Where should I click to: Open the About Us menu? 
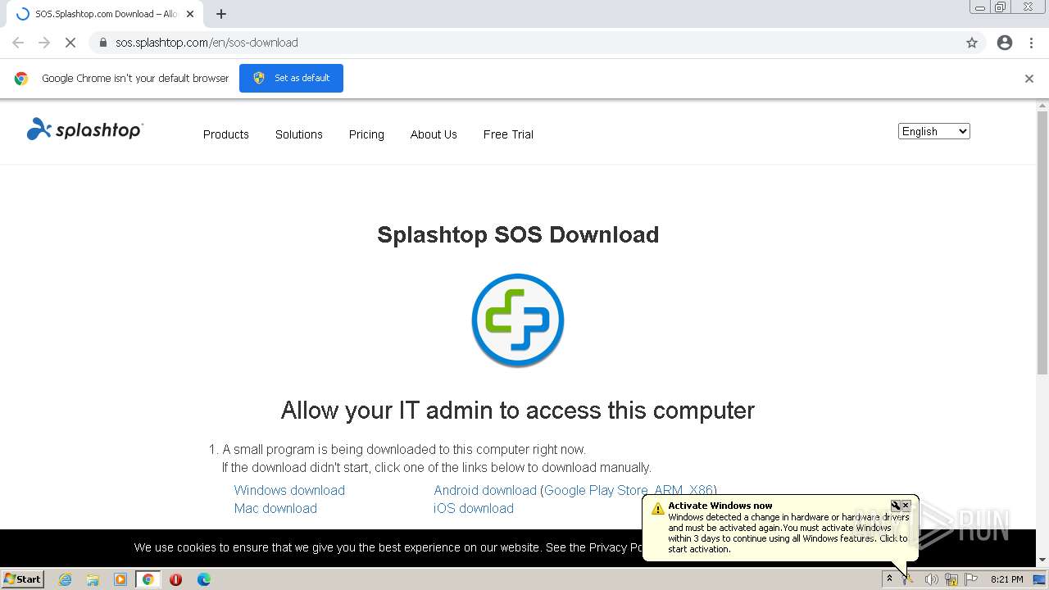tap(434, 134)
